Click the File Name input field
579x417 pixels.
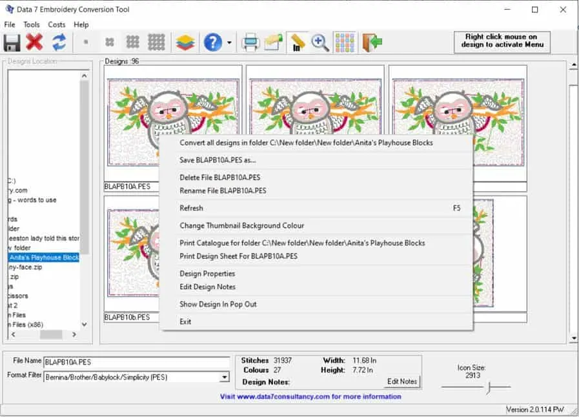136,362
